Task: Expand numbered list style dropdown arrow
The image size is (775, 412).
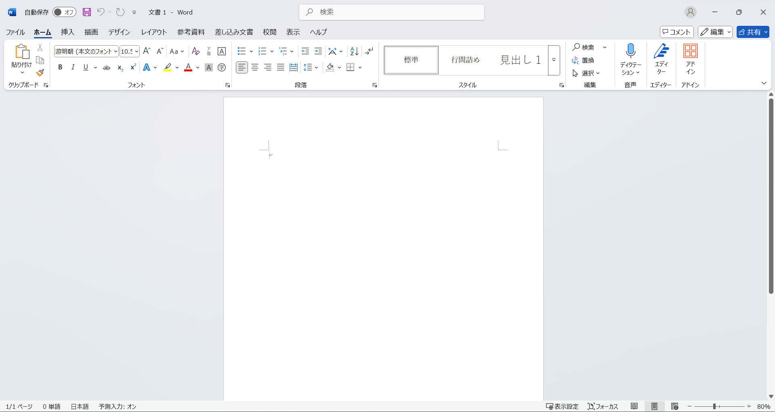Action: [x=272, y=51]
